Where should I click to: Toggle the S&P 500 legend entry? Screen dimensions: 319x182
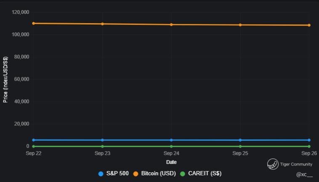(113, 174)
